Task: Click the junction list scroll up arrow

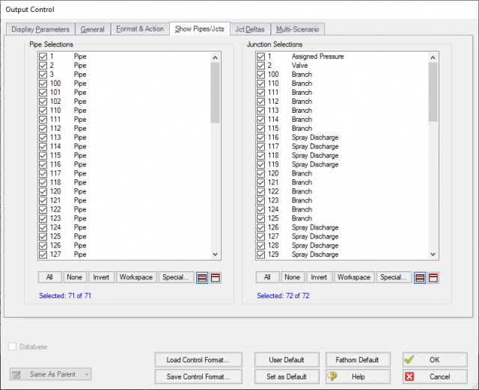Action: [433, 58]
